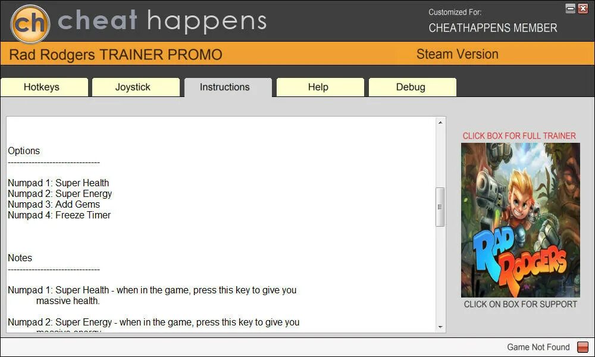Screen dimensions: 595x357
Task: Click the line Numpad 4: Freeze Timer
Action: (x=59, y=215)
